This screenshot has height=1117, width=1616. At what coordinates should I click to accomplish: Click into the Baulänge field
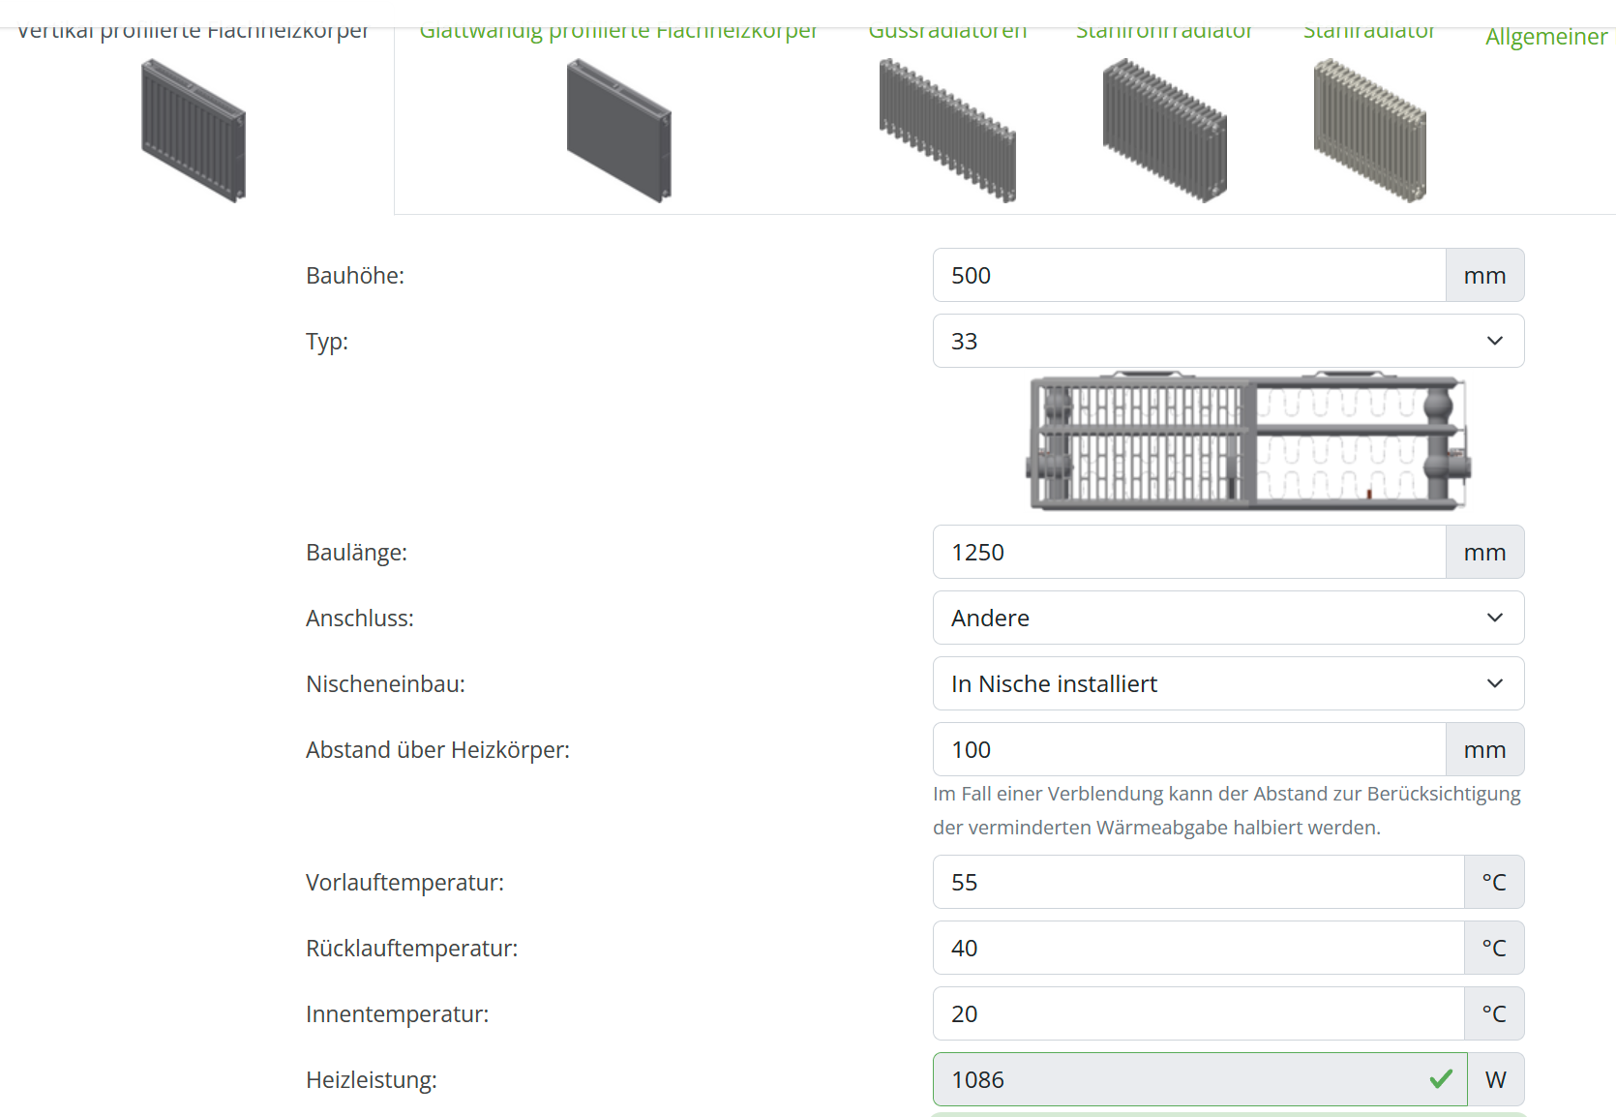tap(1189, 552)
